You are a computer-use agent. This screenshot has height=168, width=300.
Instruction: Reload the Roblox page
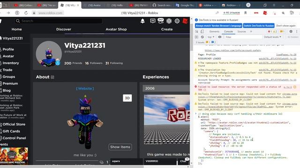(x=26, y=13)
